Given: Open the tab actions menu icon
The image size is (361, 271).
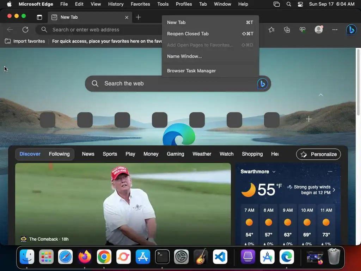Looking at the screenshot, I should point(39,17).
